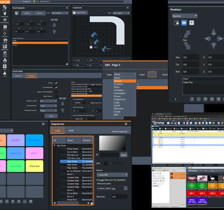Click the down arrow in Track Operate

pos(54,32)
